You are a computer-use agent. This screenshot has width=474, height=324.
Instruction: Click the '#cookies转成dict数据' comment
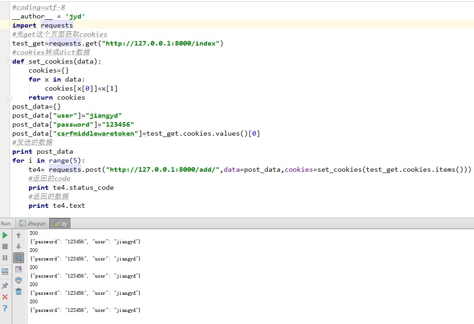click(51, 52)
